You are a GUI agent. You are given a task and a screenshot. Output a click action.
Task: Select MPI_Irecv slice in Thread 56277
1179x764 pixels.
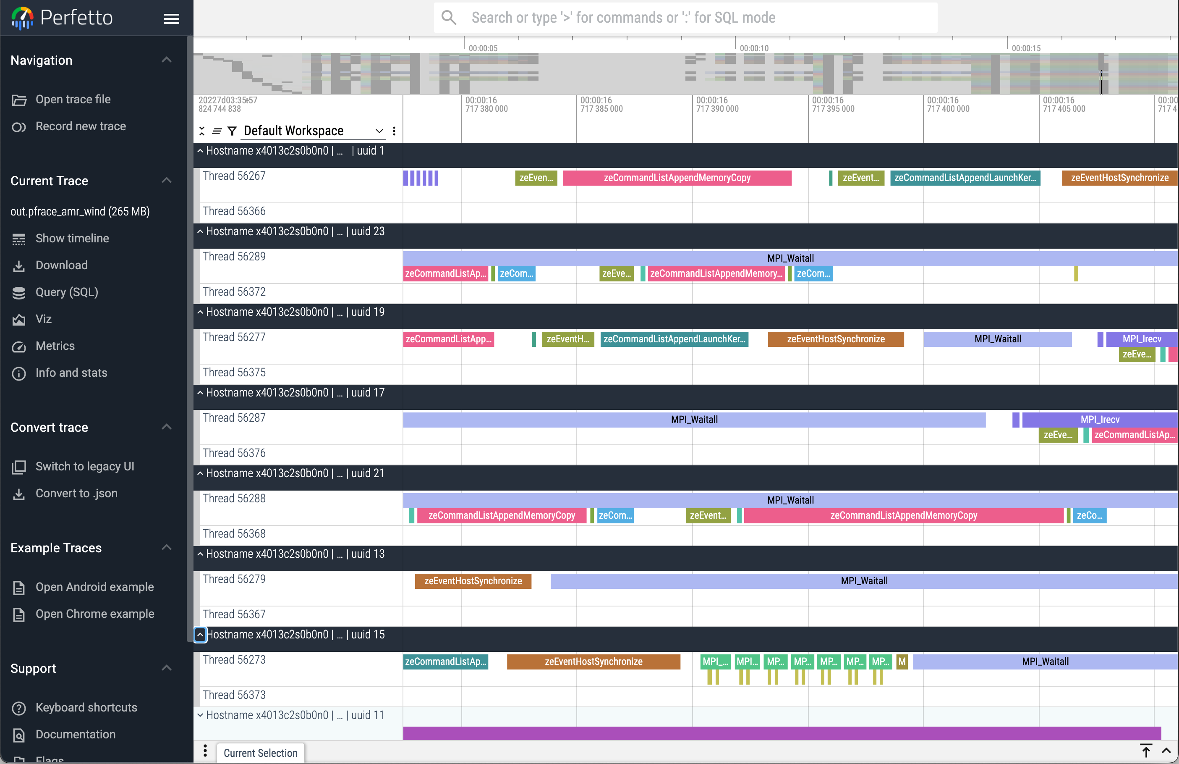1142,339
